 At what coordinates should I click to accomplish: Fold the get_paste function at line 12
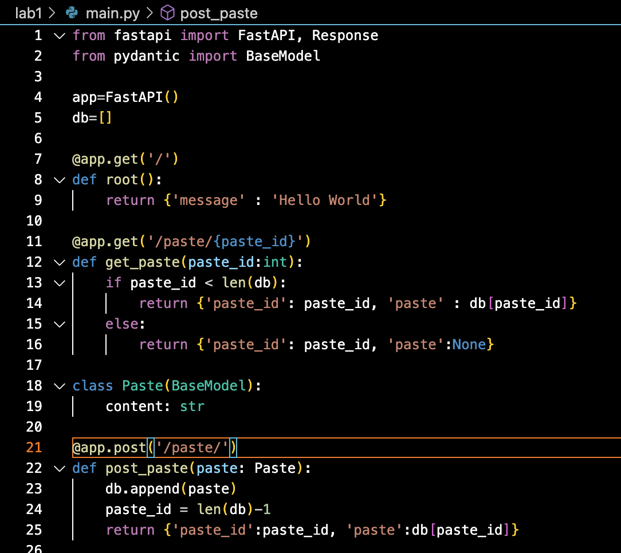click(x=60, y=262)
